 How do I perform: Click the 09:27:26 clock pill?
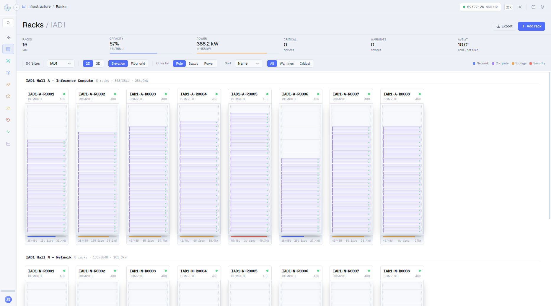[480, 7]
